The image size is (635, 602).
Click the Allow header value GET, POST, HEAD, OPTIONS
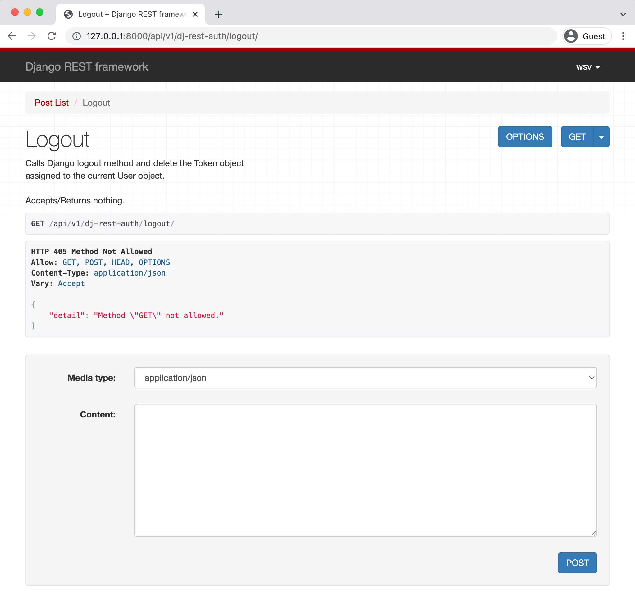116,262
